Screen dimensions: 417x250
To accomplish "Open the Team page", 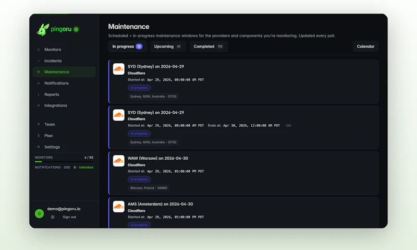I will coord(64,124).
